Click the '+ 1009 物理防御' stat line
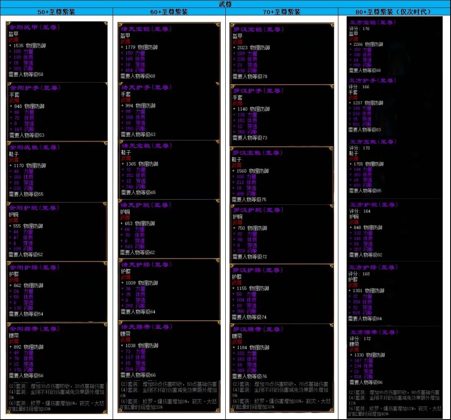 (139, 283)
